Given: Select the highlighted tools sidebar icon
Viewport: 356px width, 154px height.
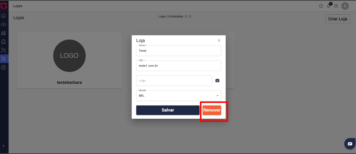Looking at the screenshot, I should click(x=4, y=59).
